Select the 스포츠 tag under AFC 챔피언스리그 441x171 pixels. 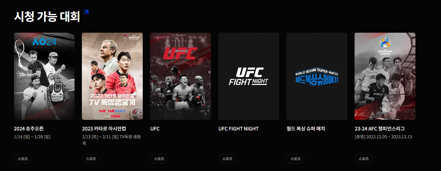363,159
